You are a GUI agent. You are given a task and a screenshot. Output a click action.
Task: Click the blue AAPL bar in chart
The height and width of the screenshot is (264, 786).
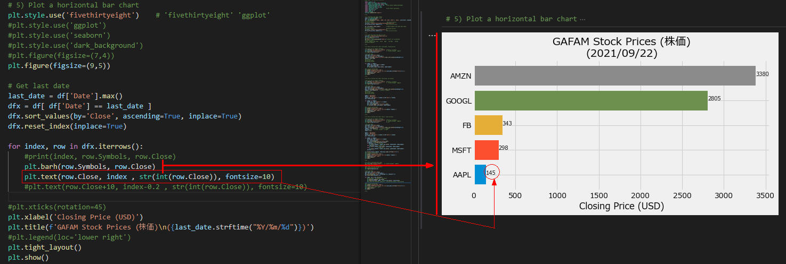pyautogui.click(x=480, y=175)
